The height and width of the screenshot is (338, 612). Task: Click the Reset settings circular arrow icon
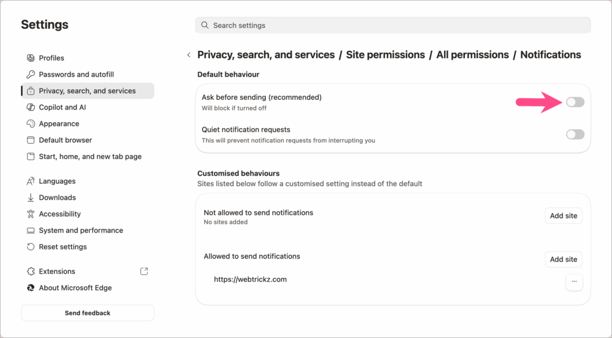[x=30, y=246]
